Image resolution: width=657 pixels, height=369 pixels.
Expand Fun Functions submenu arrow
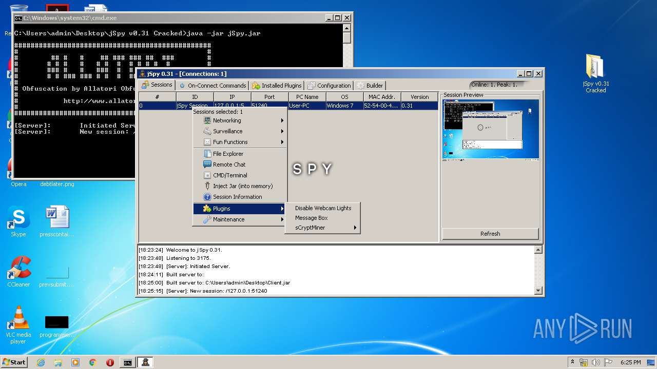282,142
